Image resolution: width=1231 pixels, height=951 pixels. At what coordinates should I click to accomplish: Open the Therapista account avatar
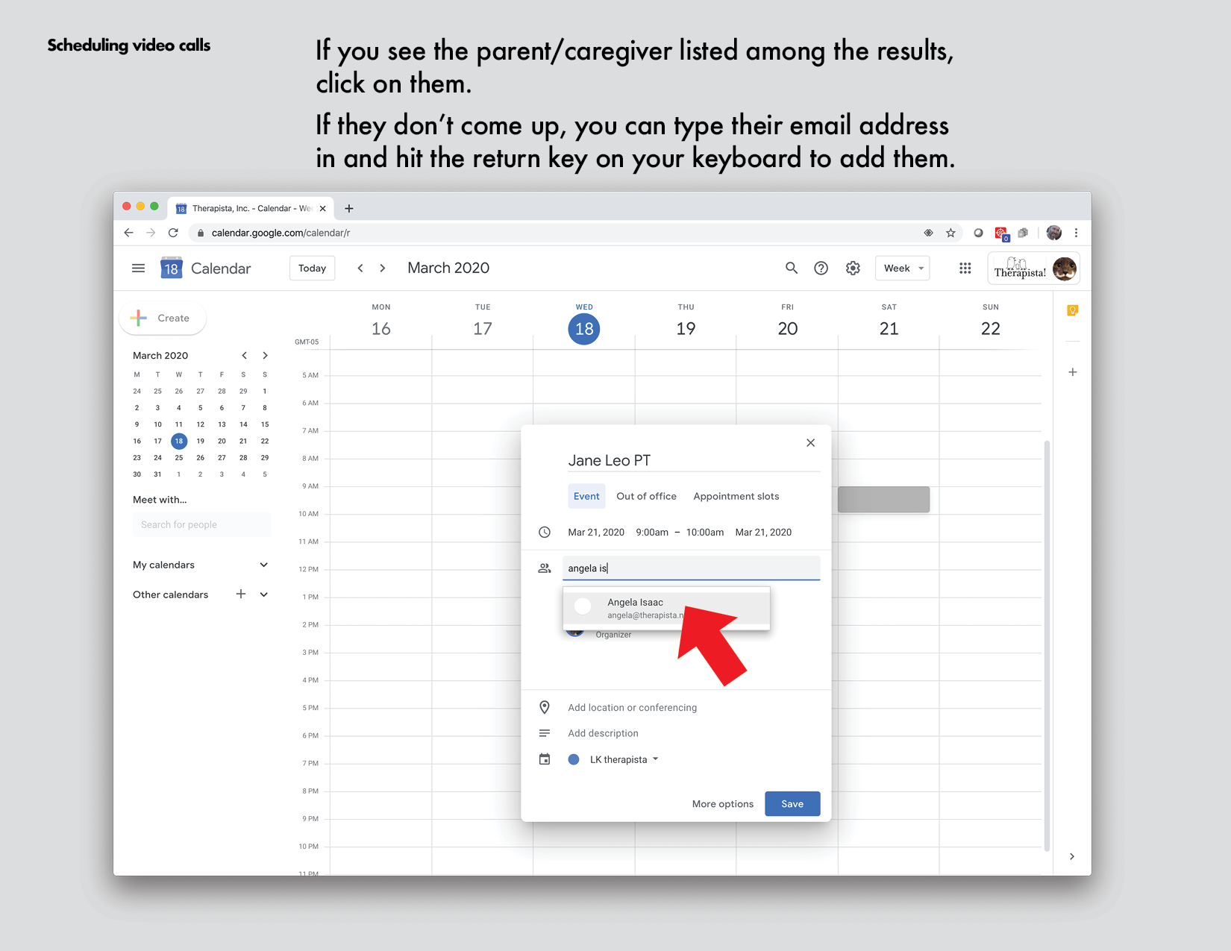coord(1064,269)
